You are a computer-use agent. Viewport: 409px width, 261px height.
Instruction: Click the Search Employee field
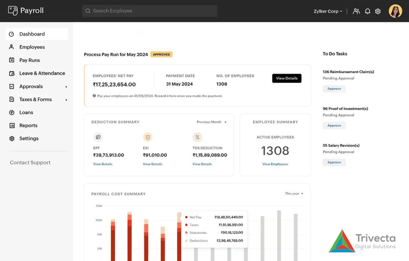point(150,11)
